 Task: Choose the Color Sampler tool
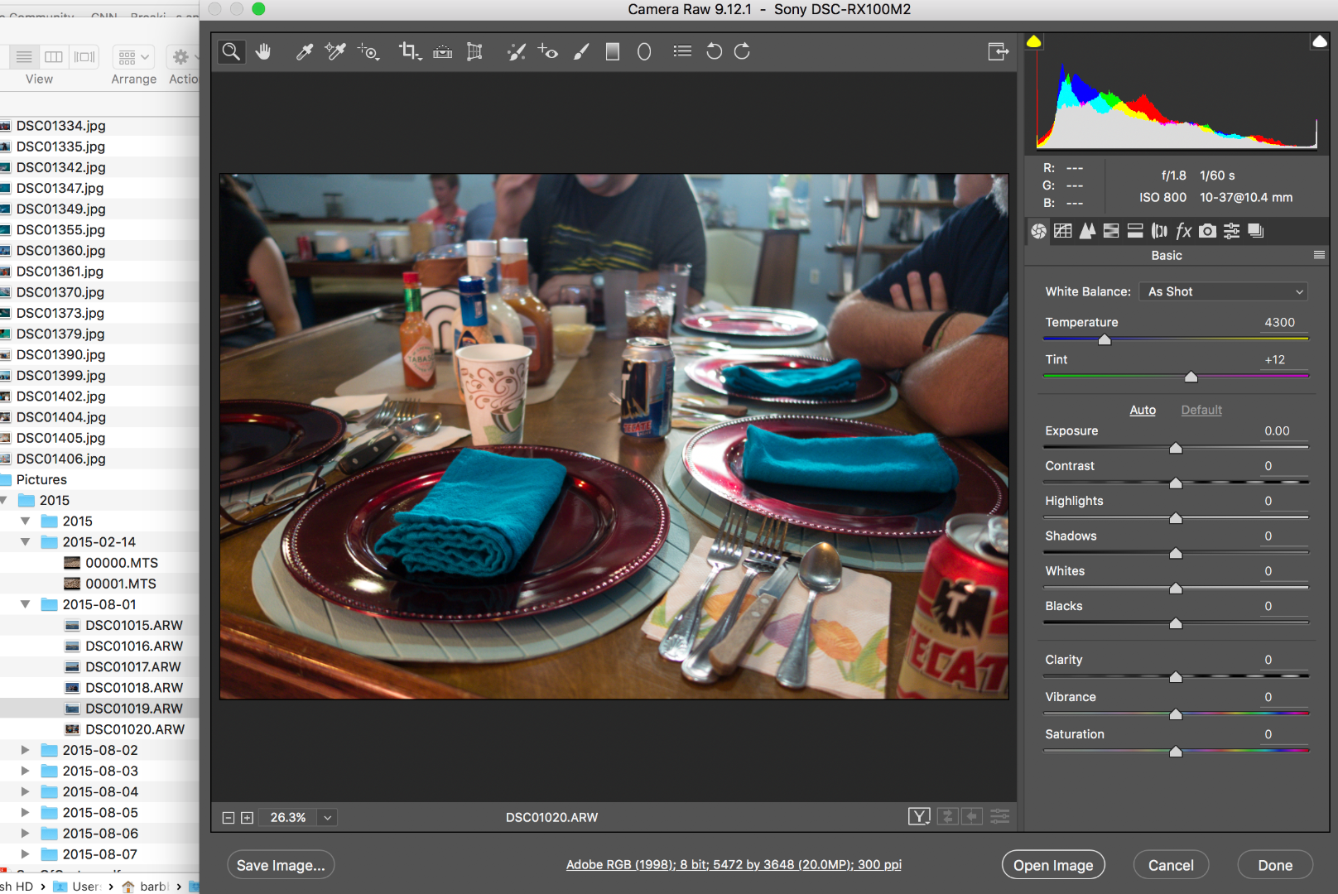click(x=334, y=51)
